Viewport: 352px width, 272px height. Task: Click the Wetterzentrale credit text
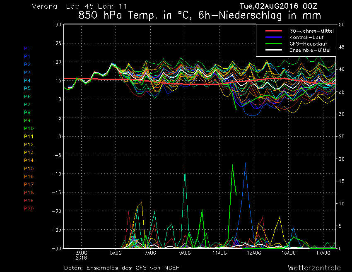(314, 268)
